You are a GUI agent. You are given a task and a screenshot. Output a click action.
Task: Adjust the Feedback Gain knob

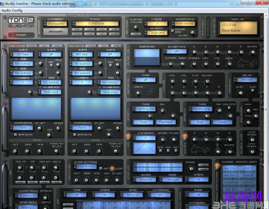[x=240, y=93]
